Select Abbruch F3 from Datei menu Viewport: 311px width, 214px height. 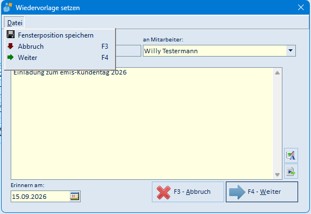point(60,46)
